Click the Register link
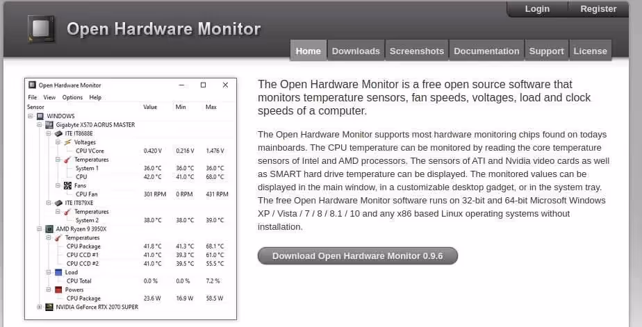 [598, 8]
